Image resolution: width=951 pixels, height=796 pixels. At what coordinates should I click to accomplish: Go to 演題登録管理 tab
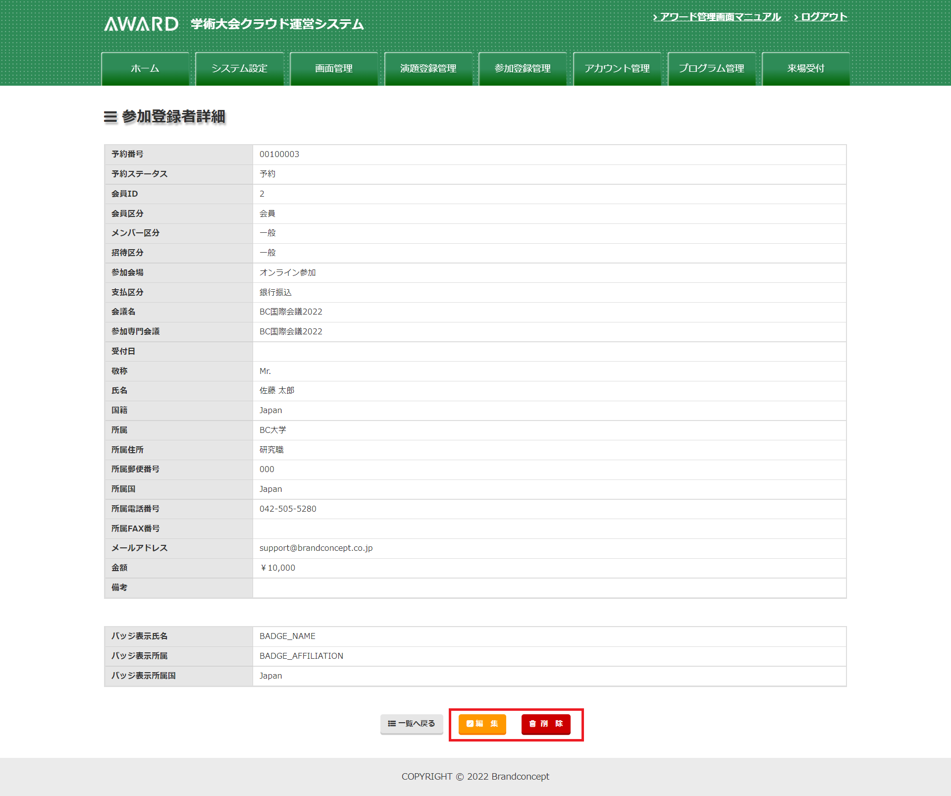pyautogui.click(x=428, y=69)
